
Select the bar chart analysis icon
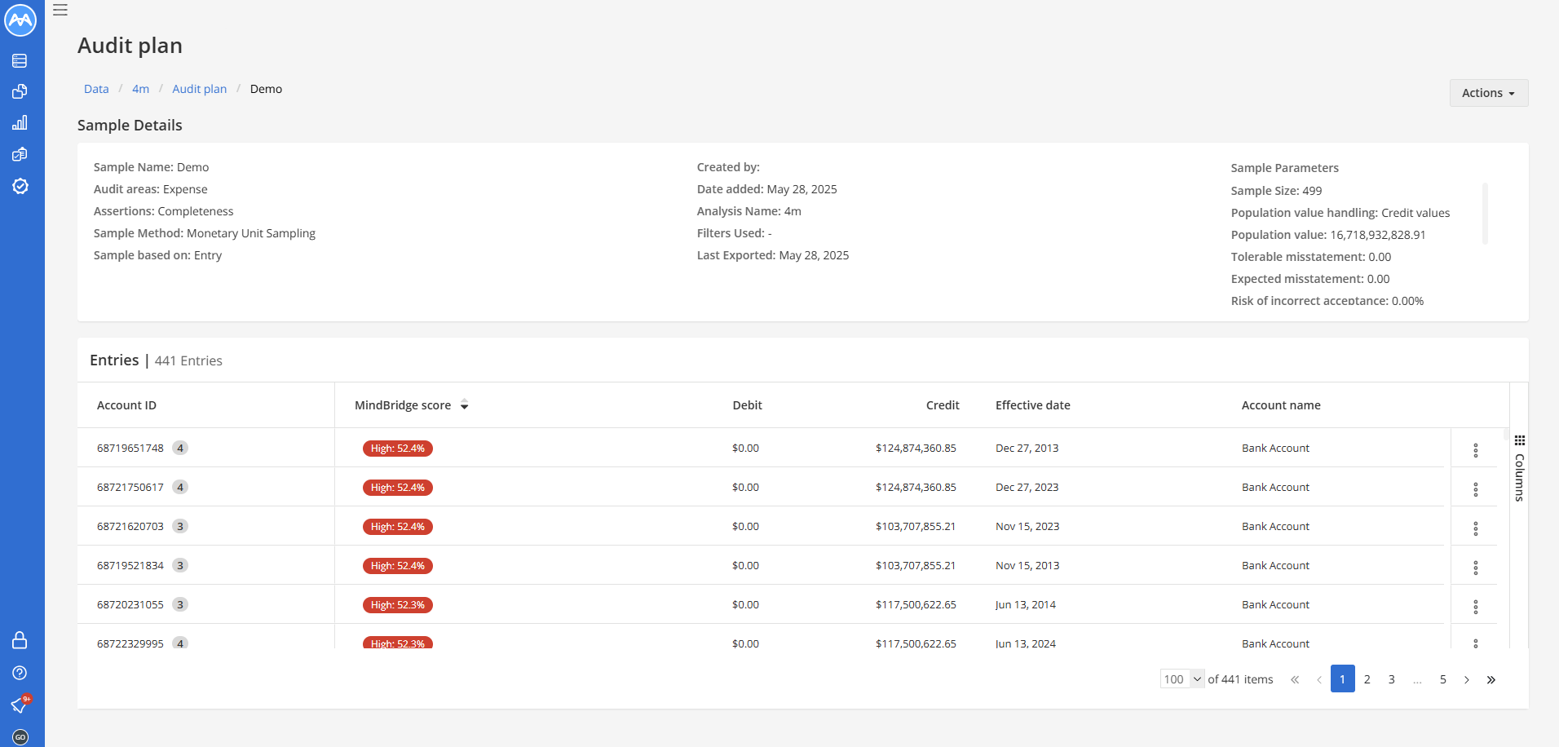pyautogui.click(x=20, y=122)
